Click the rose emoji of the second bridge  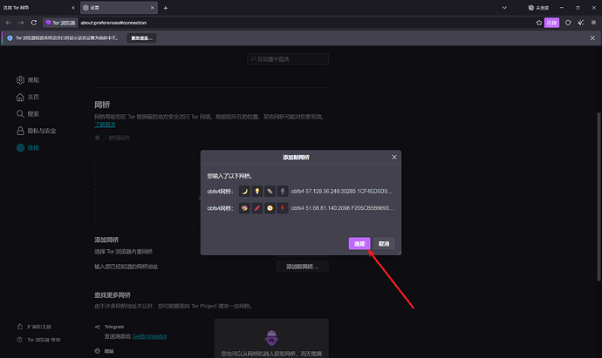coord(282,208)
